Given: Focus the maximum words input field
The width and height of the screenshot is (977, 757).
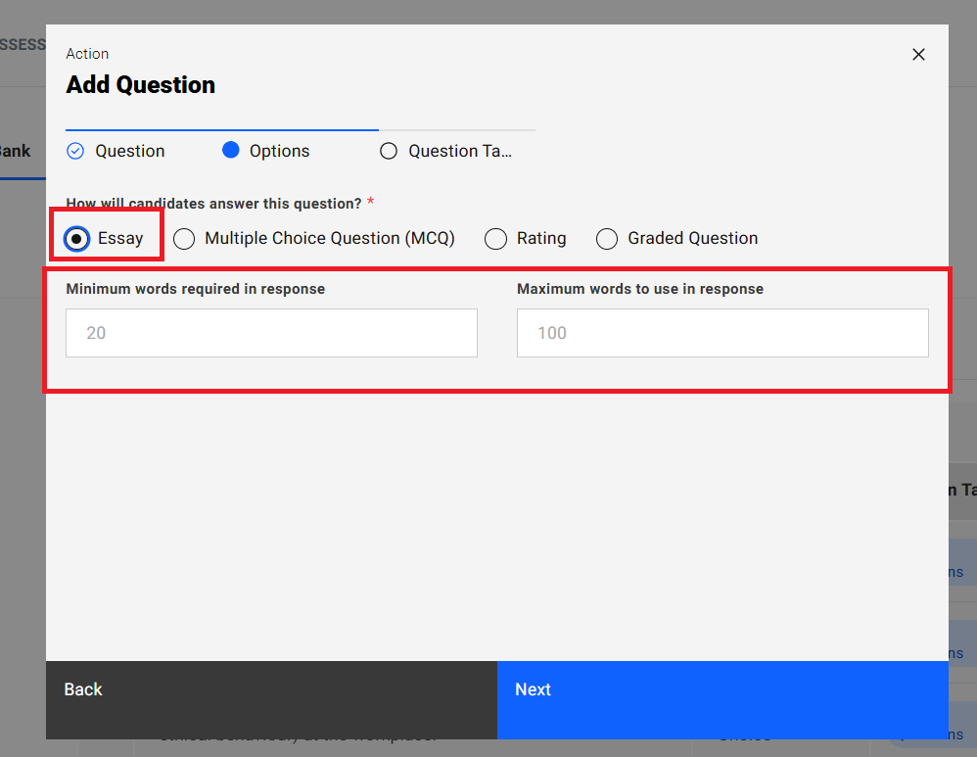Looking at the screenshot, I should pyautogui.click(x=722, y=333).
